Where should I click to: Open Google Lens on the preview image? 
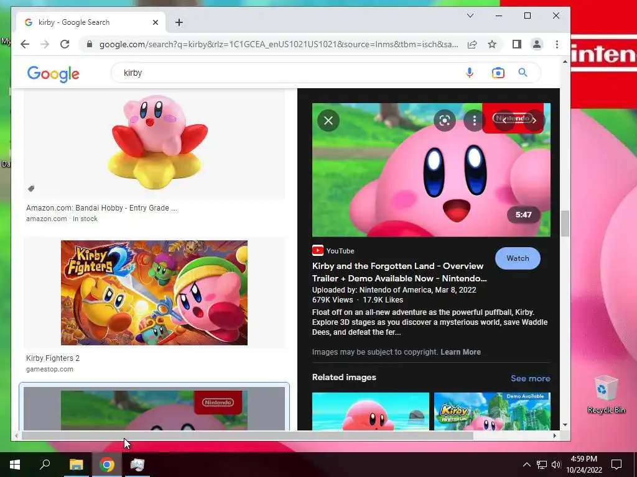tap(444, 120)
